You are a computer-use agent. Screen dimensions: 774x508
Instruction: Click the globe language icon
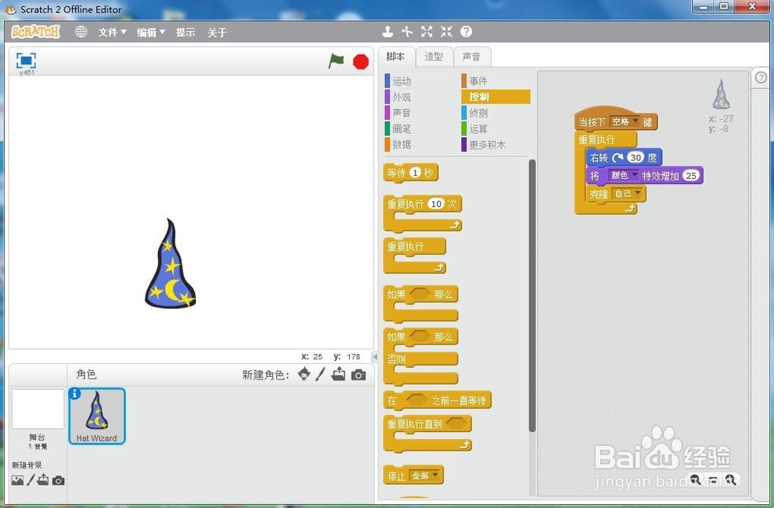pyautogui.click(x=81, y=32)
